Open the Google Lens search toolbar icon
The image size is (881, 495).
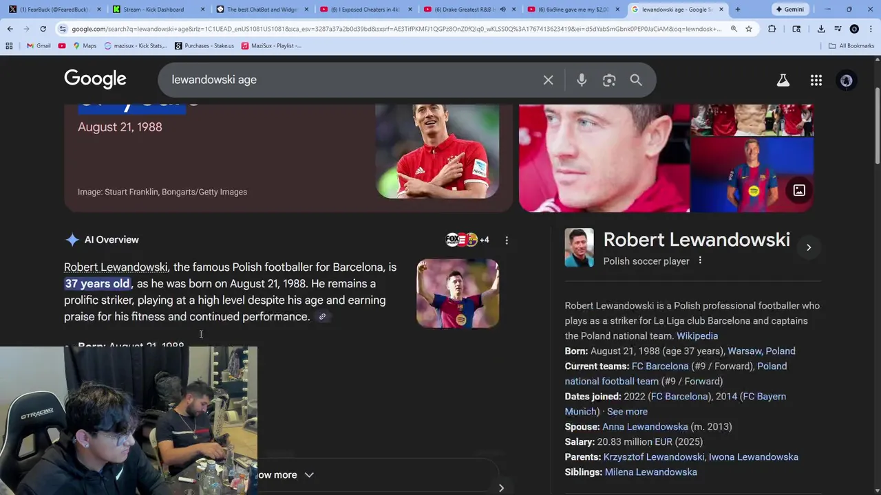[x=796, y=29]
